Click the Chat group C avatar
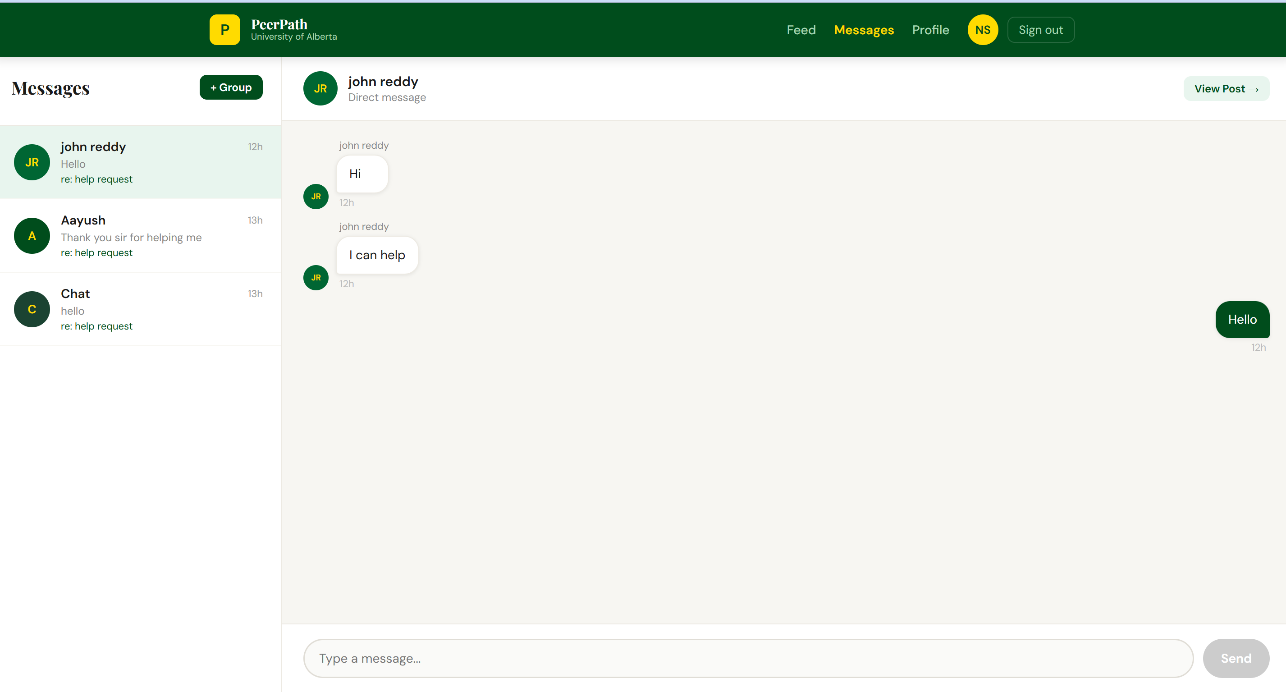Image resolution: width=1286 pixels, height=692 pixels. click(x=32, y=309)
